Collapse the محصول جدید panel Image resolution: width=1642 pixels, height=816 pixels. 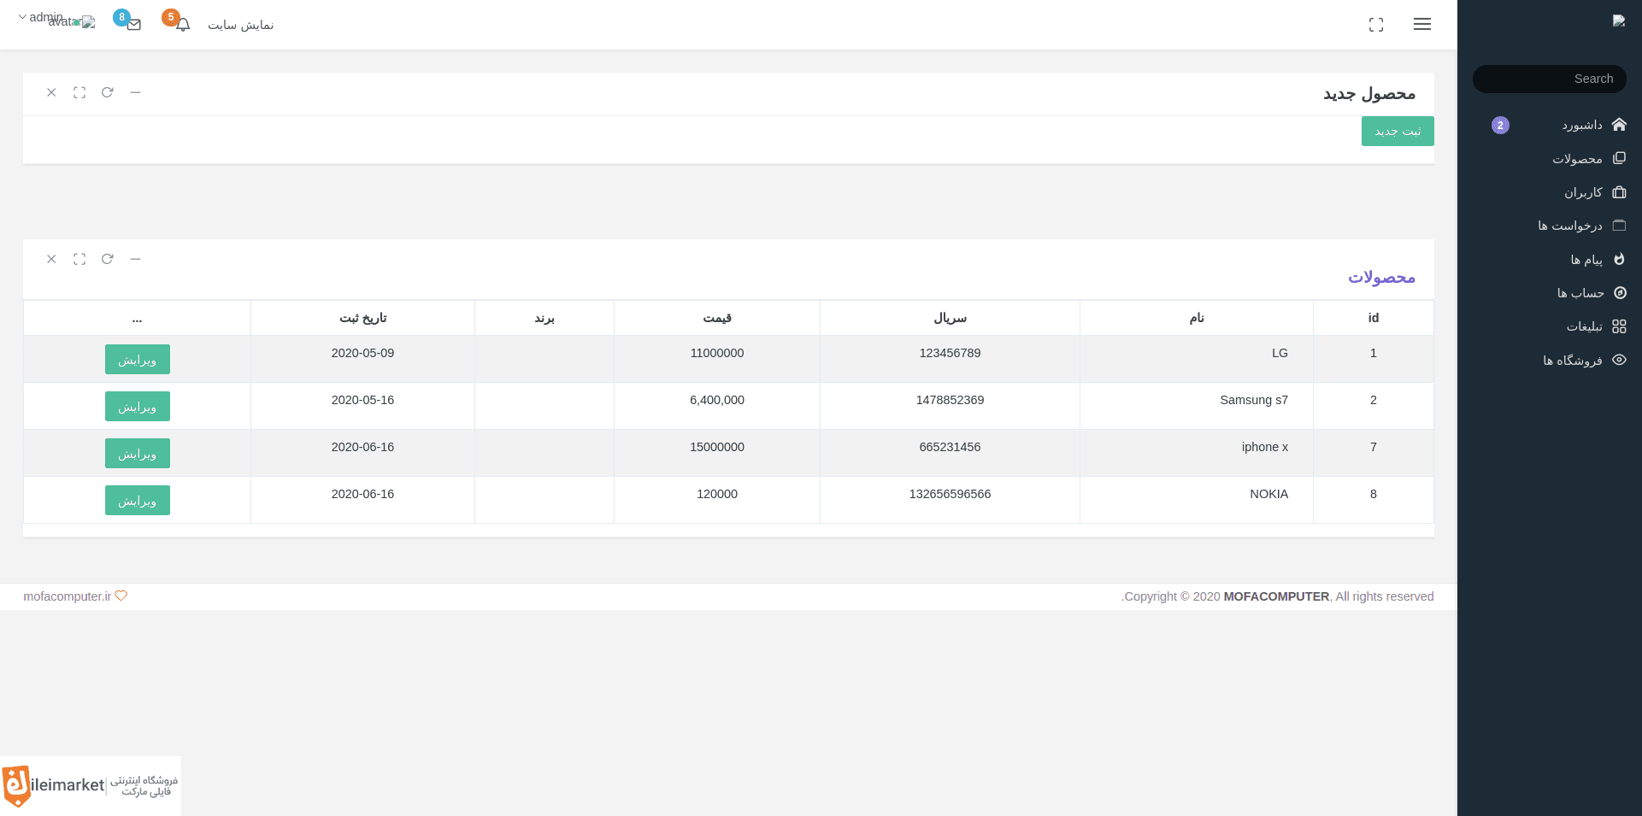click(x=135, y=92)
